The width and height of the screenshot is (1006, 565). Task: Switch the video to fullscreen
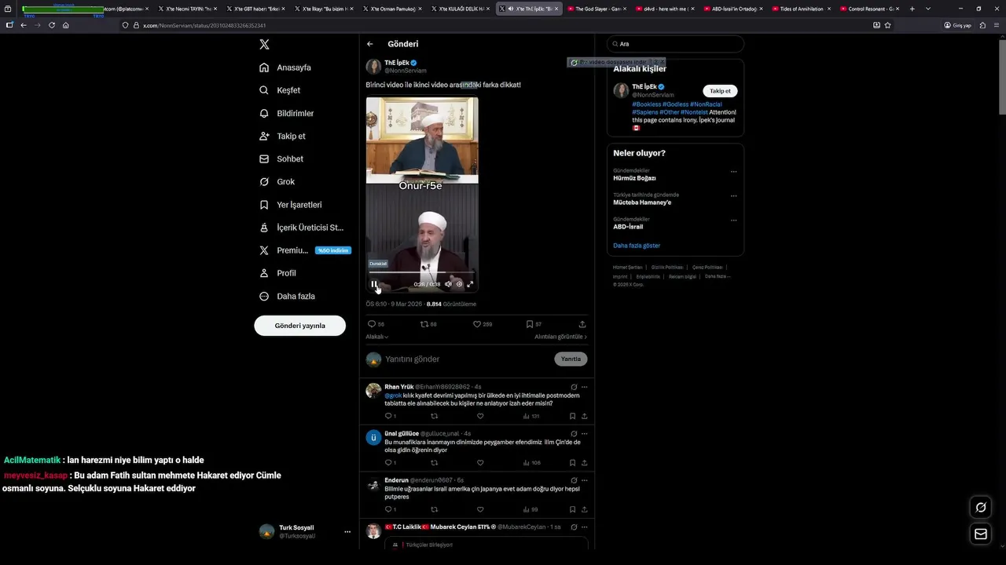click(x=470, y=284)
